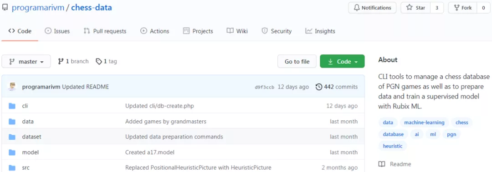Open the cli folder
492x172 pixels.
tap(25, 106)
